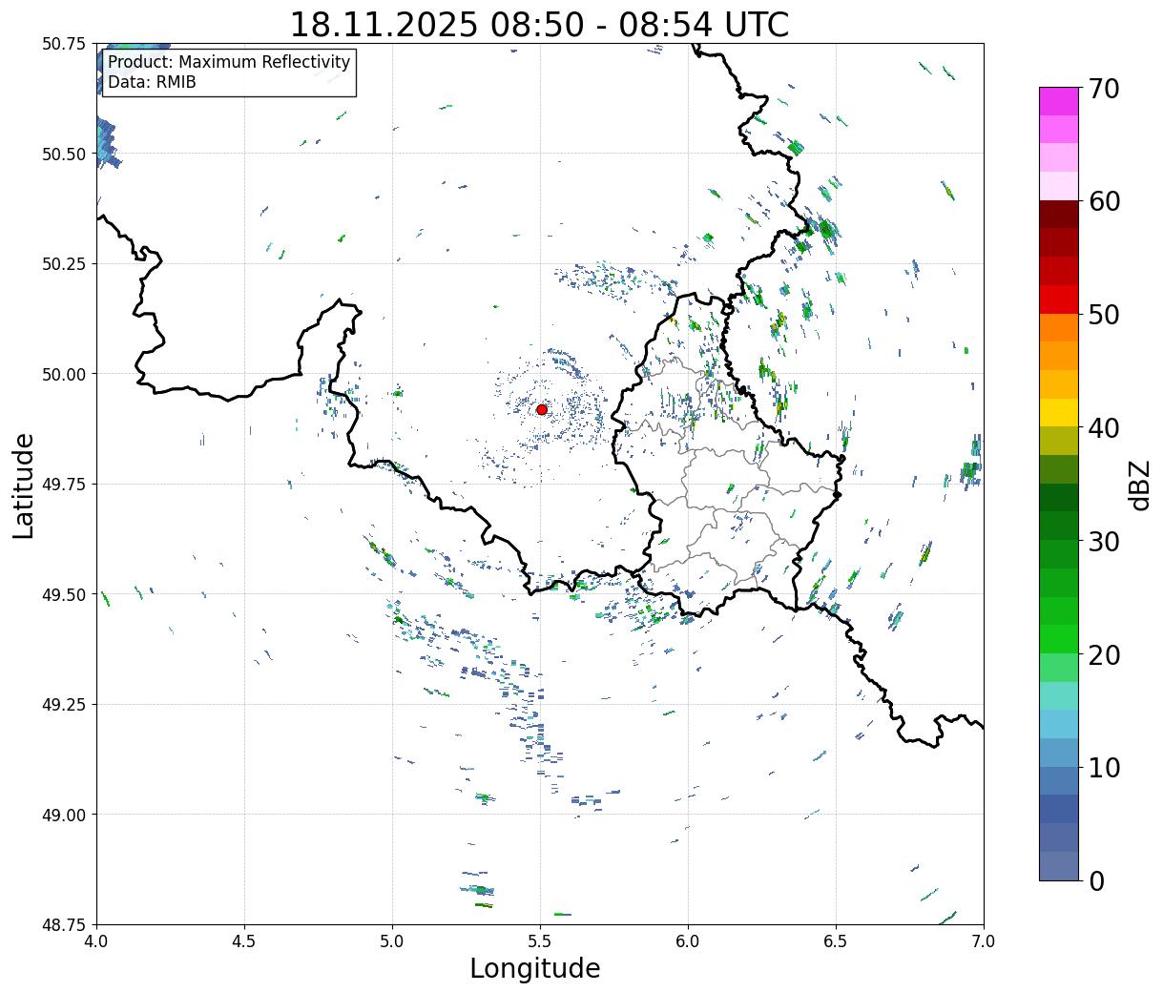Pick the bright magenta top colorbar segment

tap(1059, 101)
